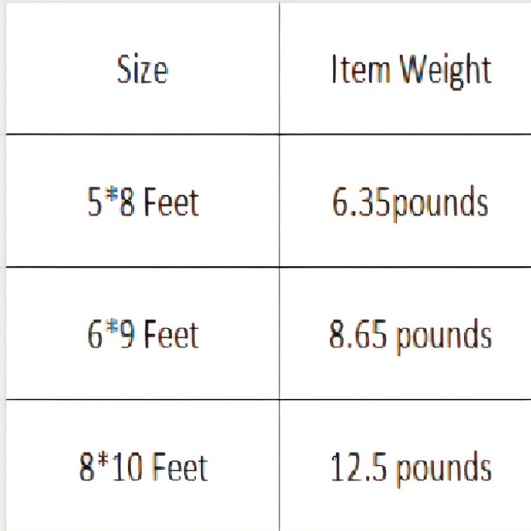Click the 6*9 Feet size cell
Screen dimensions: 531x531
coord(143,334)
